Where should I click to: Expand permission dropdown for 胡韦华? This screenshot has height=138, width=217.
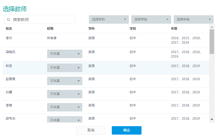[x=65, y=119]
